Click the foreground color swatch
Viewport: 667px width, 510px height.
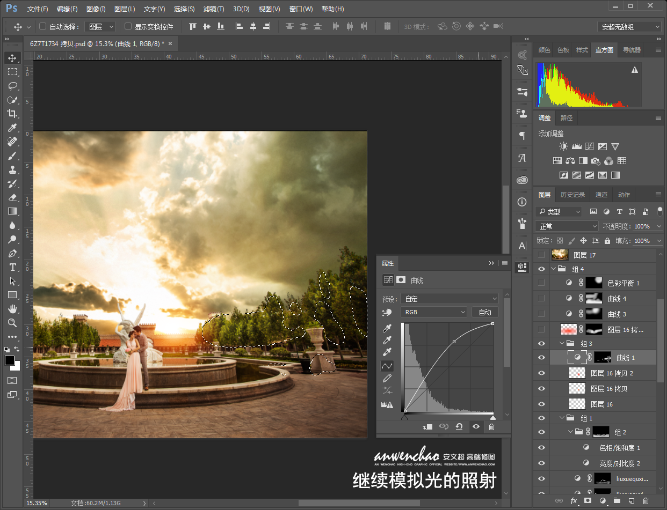coord(10,360)
